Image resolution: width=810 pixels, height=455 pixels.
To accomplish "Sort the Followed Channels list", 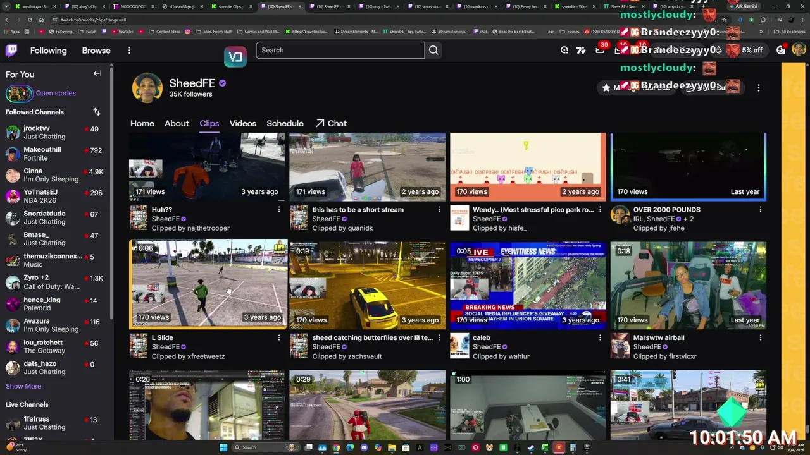I will point(97,112).
